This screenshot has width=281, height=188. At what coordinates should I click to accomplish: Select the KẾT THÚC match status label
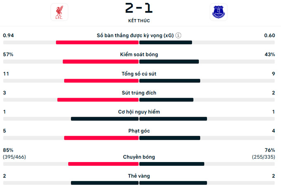point(139,21)
